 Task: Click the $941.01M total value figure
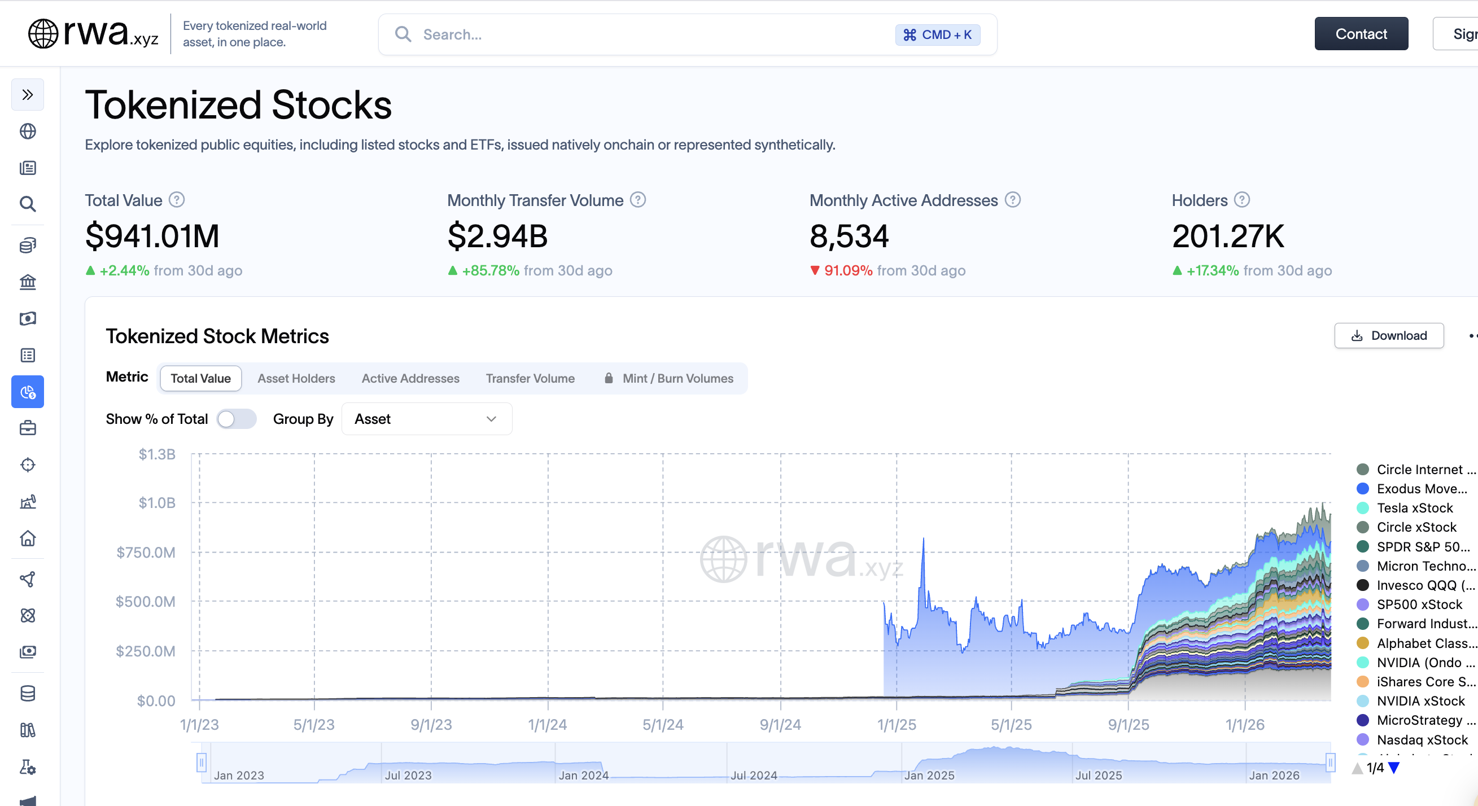pos(152,236)
